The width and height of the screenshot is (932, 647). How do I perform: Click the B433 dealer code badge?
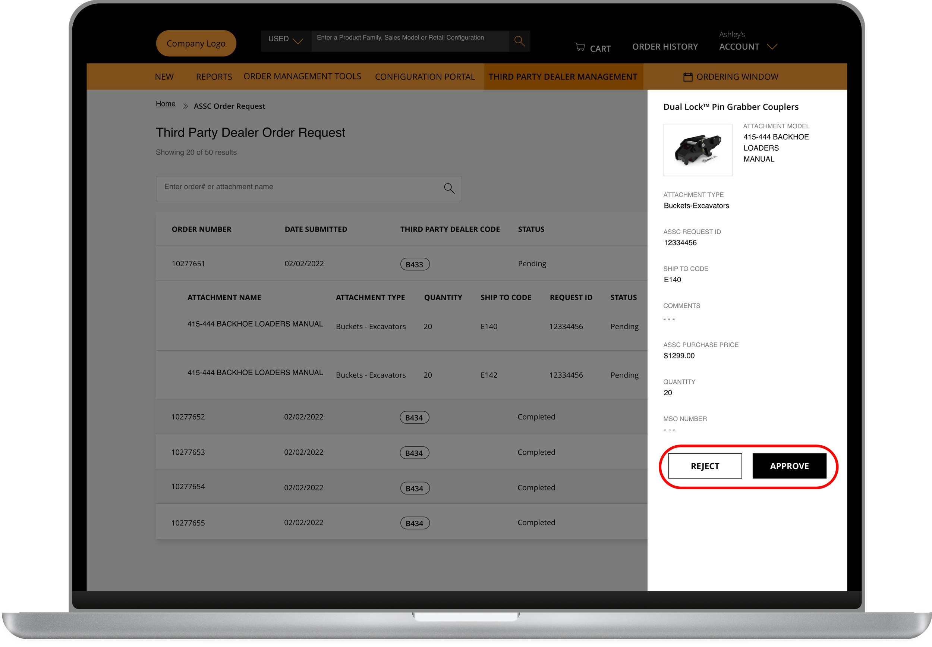(x=415, y=264)
